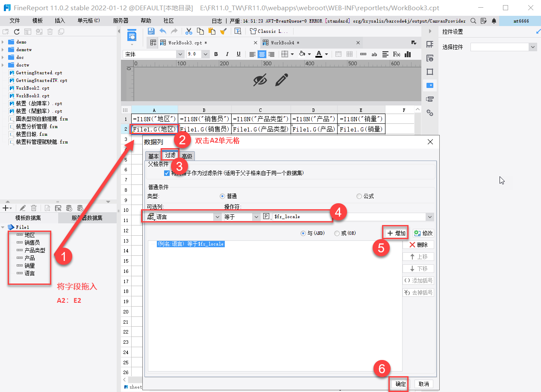
Task: Click the Save icon in toolbar
Action: (x=151, y=31)
